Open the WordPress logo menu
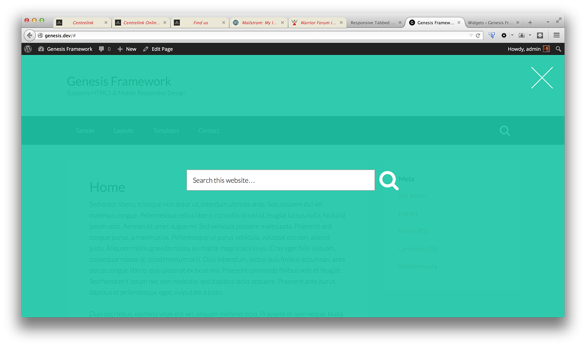Viewport: 586px width, 347px height. tap(28, 49)
